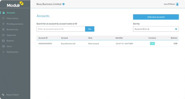Open Move money arrow icon

[3, 18]
